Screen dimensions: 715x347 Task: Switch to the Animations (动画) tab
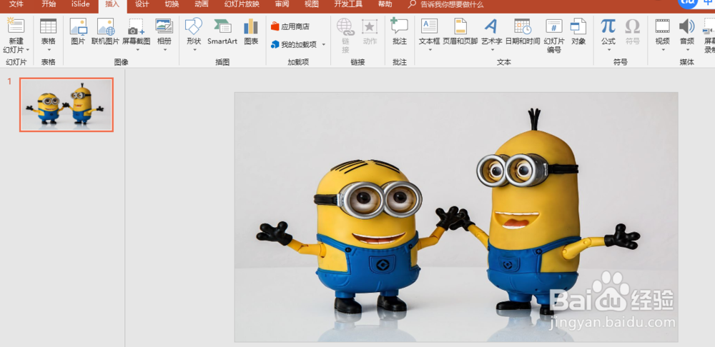(202, 4)
